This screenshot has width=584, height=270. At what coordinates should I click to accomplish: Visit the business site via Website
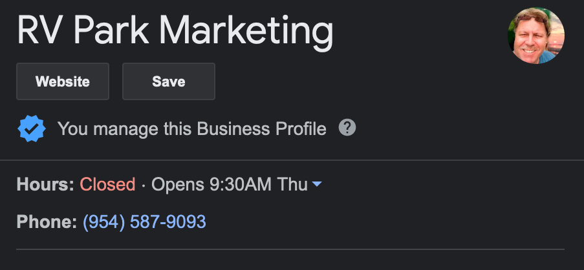click(x=63, y=81)
